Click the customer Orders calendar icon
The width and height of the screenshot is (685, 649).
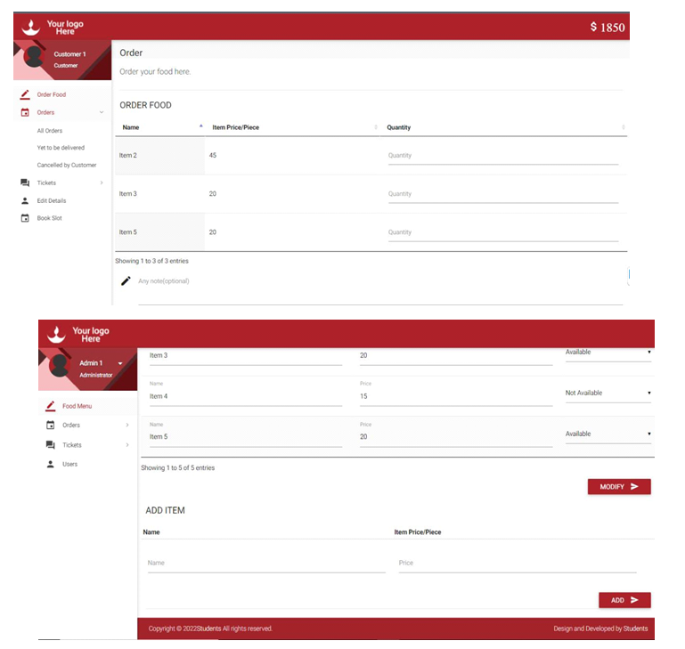[x=25, y=112]
